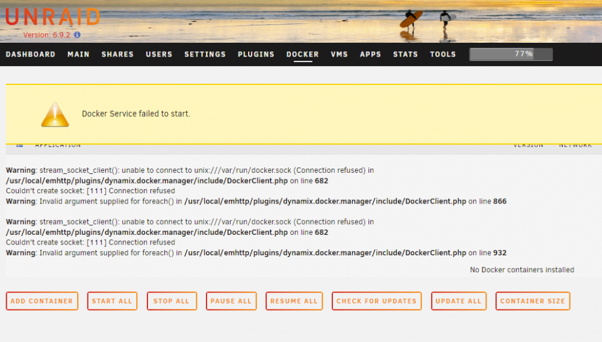Viewport: 602px width, 342px height.
Task: Go to the Tools tab
Action: 443,55
